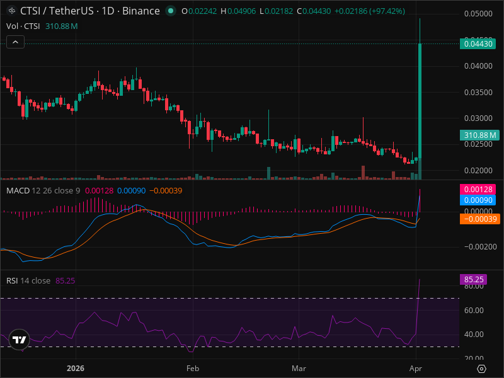Click the current price label 0.04430 on axis
This screenshot has width=504, height=378.
478,43
